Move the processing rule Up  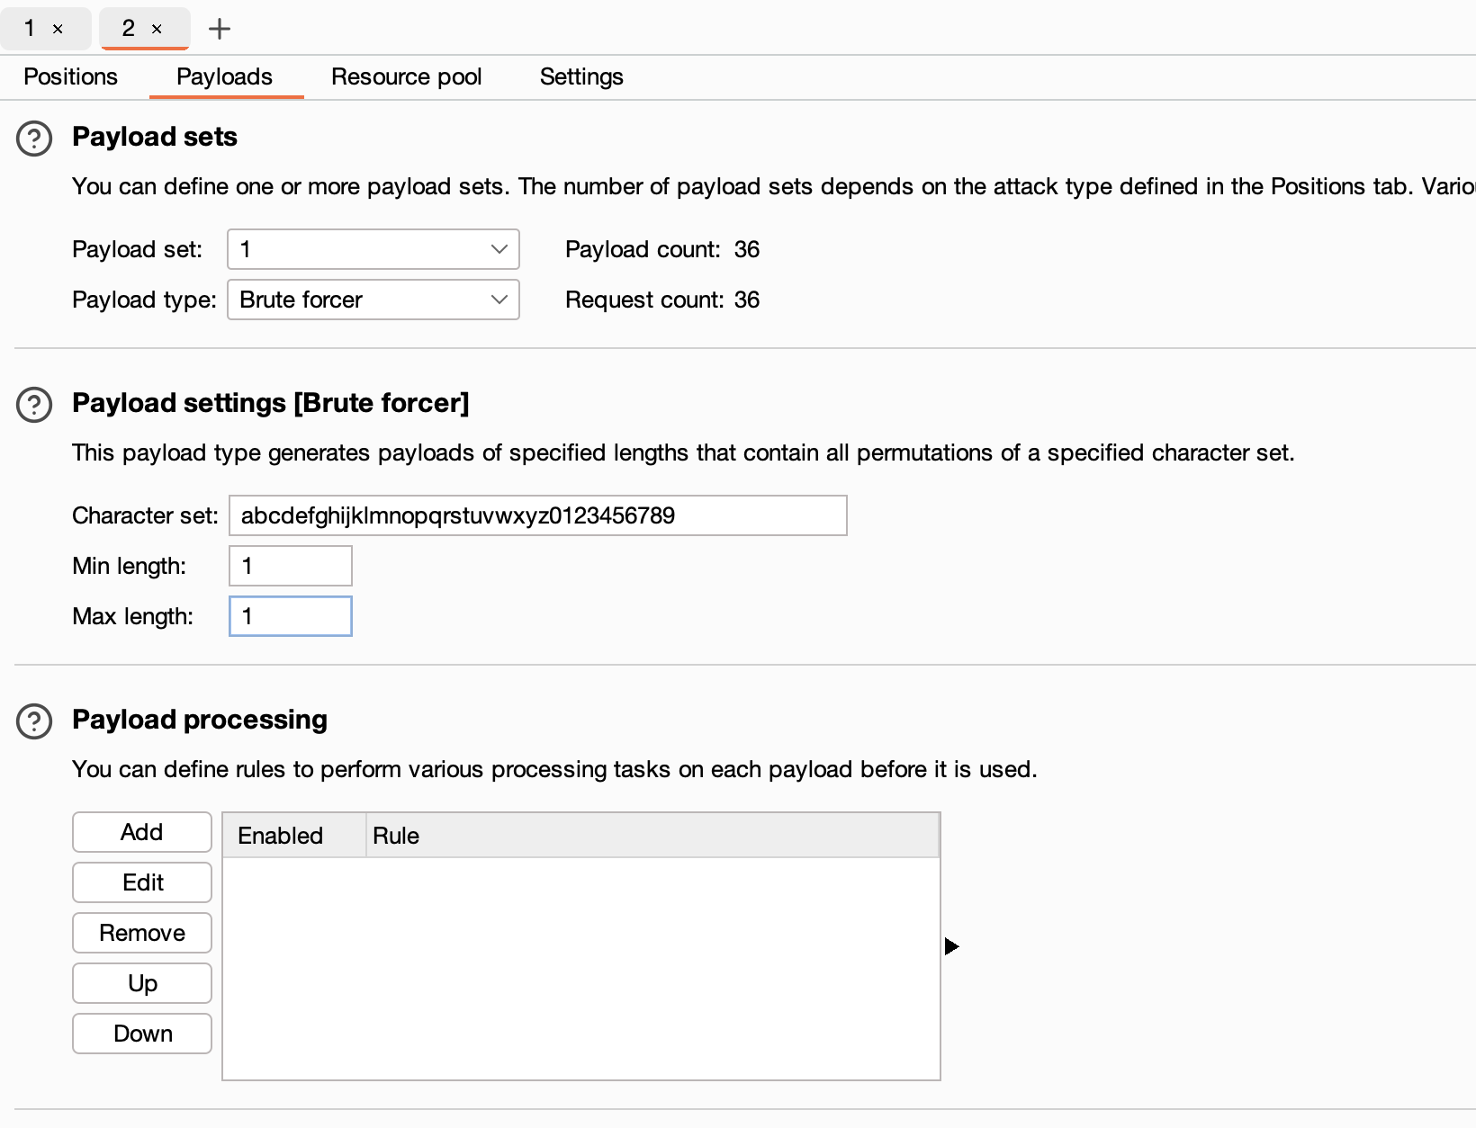point(142,983)
